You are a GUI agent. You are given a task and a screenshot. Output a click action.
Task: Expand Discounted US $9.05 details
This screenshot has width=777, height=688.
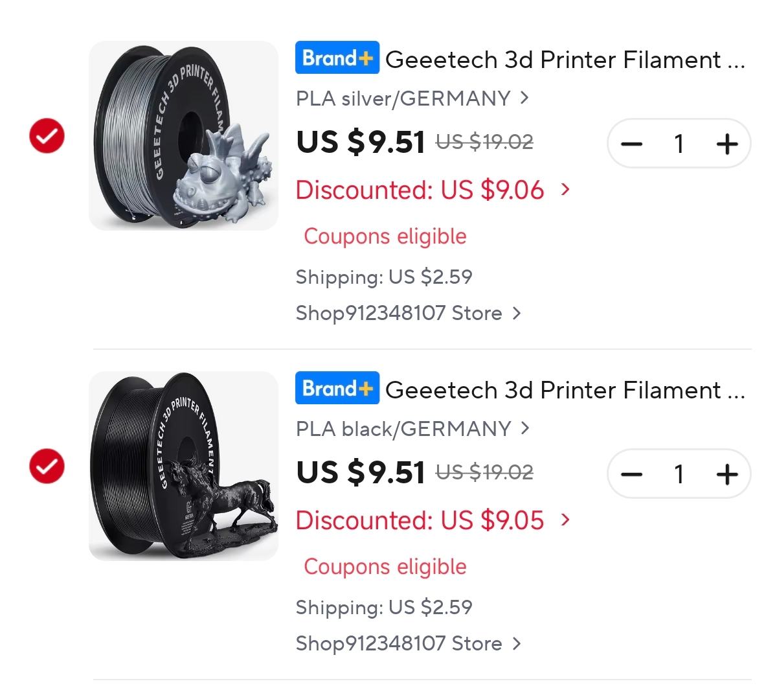tap(433, 521)
